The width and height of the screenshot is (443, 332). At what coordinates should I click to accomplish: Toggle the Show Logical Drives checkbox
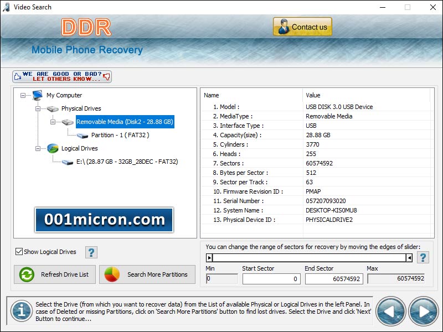[20, 252]
